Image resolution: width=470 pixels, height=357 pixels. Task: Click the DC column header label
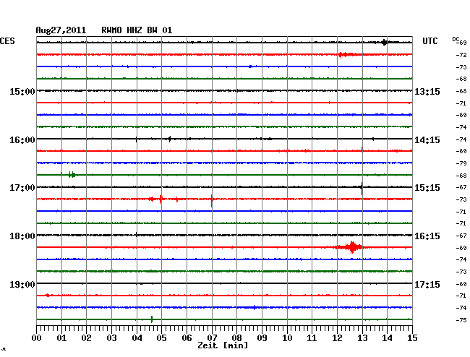point(456,39)
